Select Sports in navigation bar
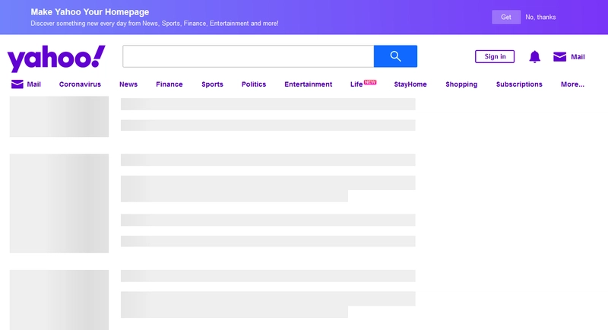 point(212,84)
